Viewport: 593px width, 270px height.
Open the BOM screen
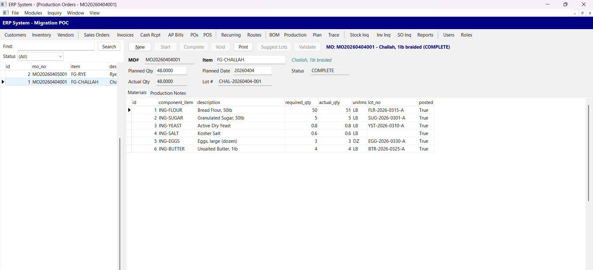[x=274, y=35]
